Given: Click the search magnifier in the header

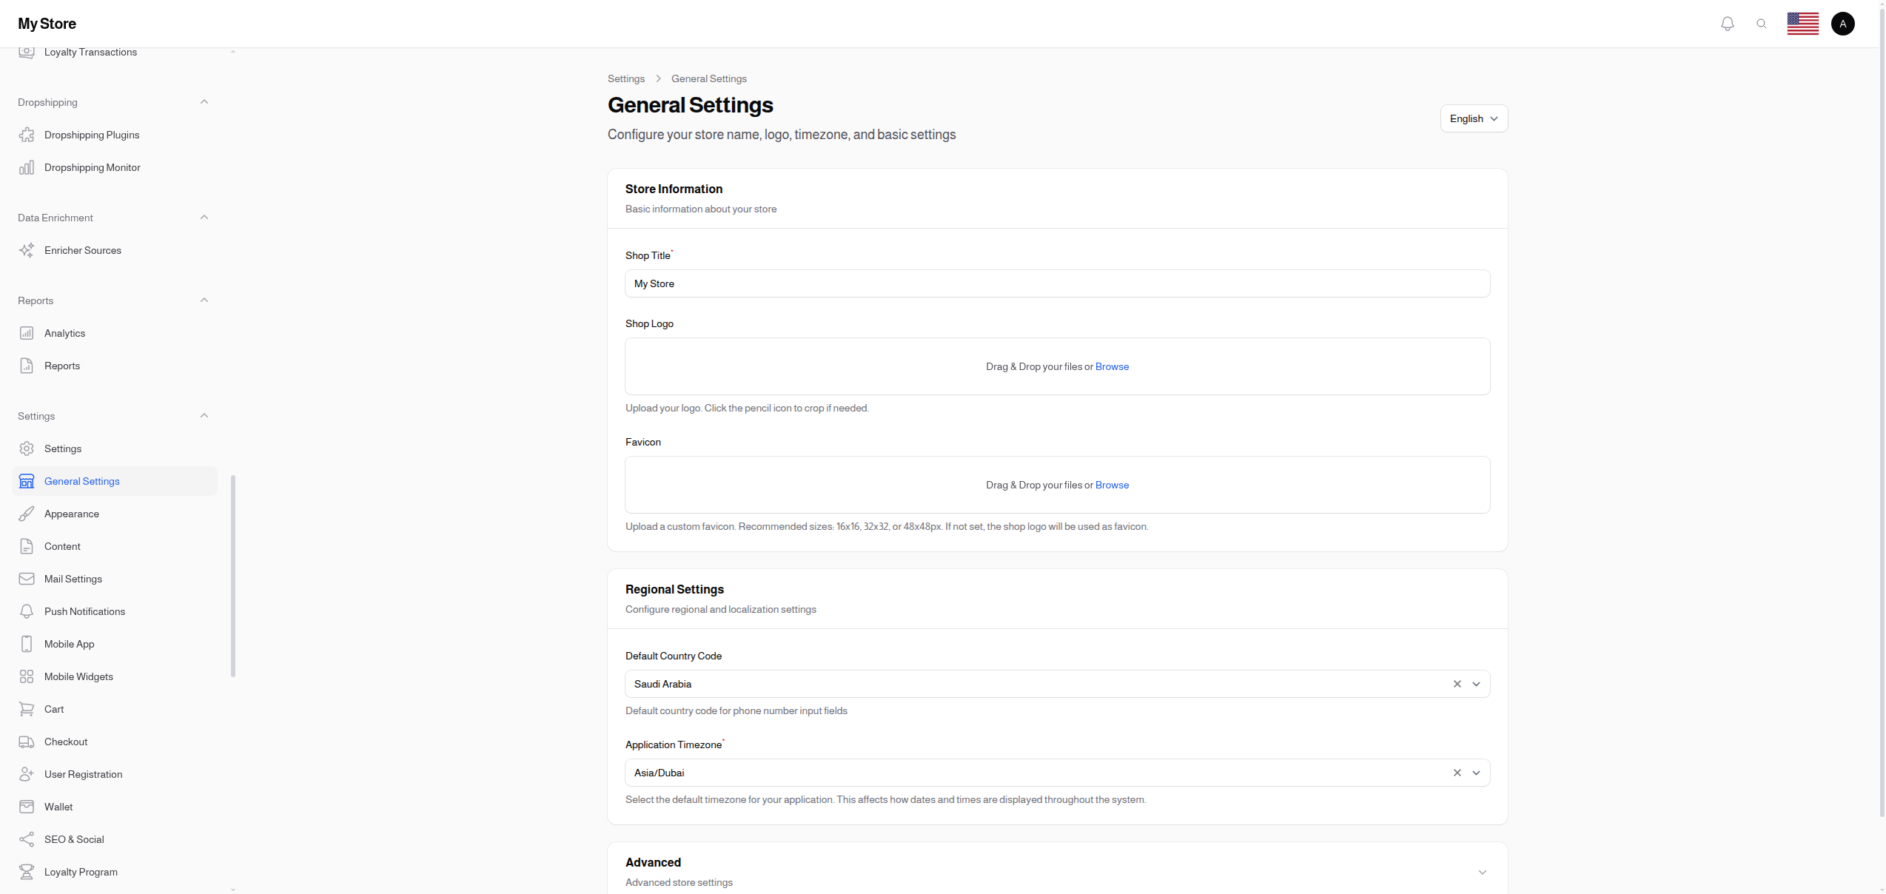Looking at the screenshot, I should pos(1762,23).
